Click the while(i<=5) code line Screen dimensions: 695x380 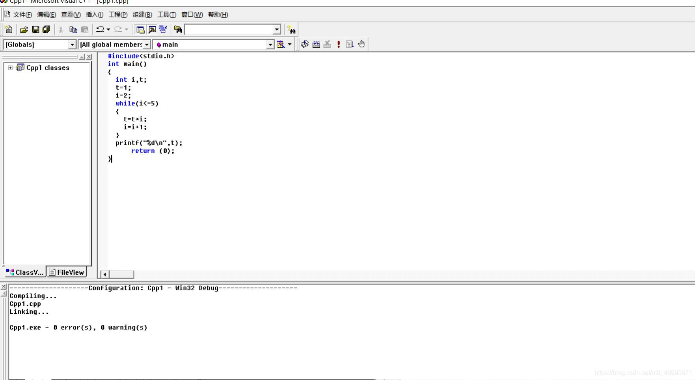pyautogui.click(x=137, y=103)
